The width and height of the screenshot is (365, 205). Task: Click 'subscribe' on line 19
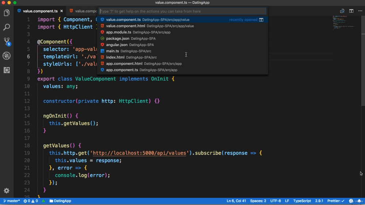(x=208, y=153)
